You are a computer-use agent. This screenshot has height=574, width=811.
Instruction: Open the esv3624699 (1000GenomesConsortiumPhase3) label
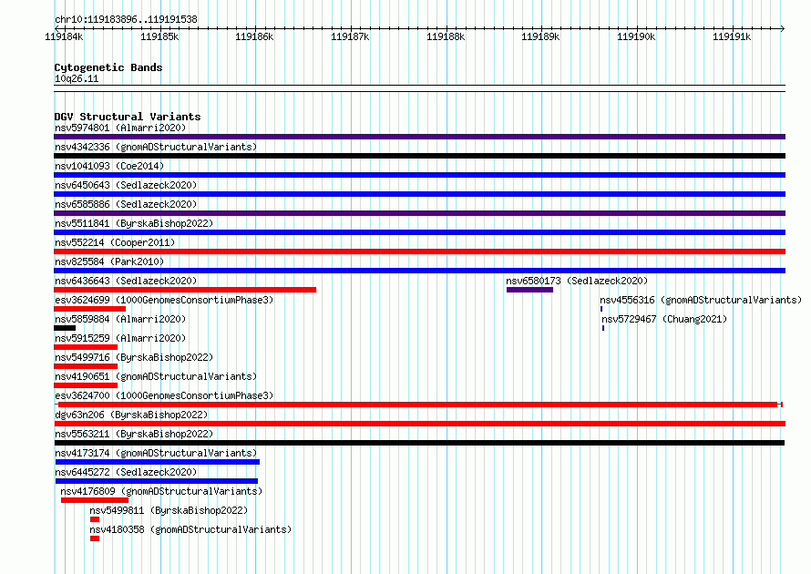pyautogui.click(x=164, y=300)
